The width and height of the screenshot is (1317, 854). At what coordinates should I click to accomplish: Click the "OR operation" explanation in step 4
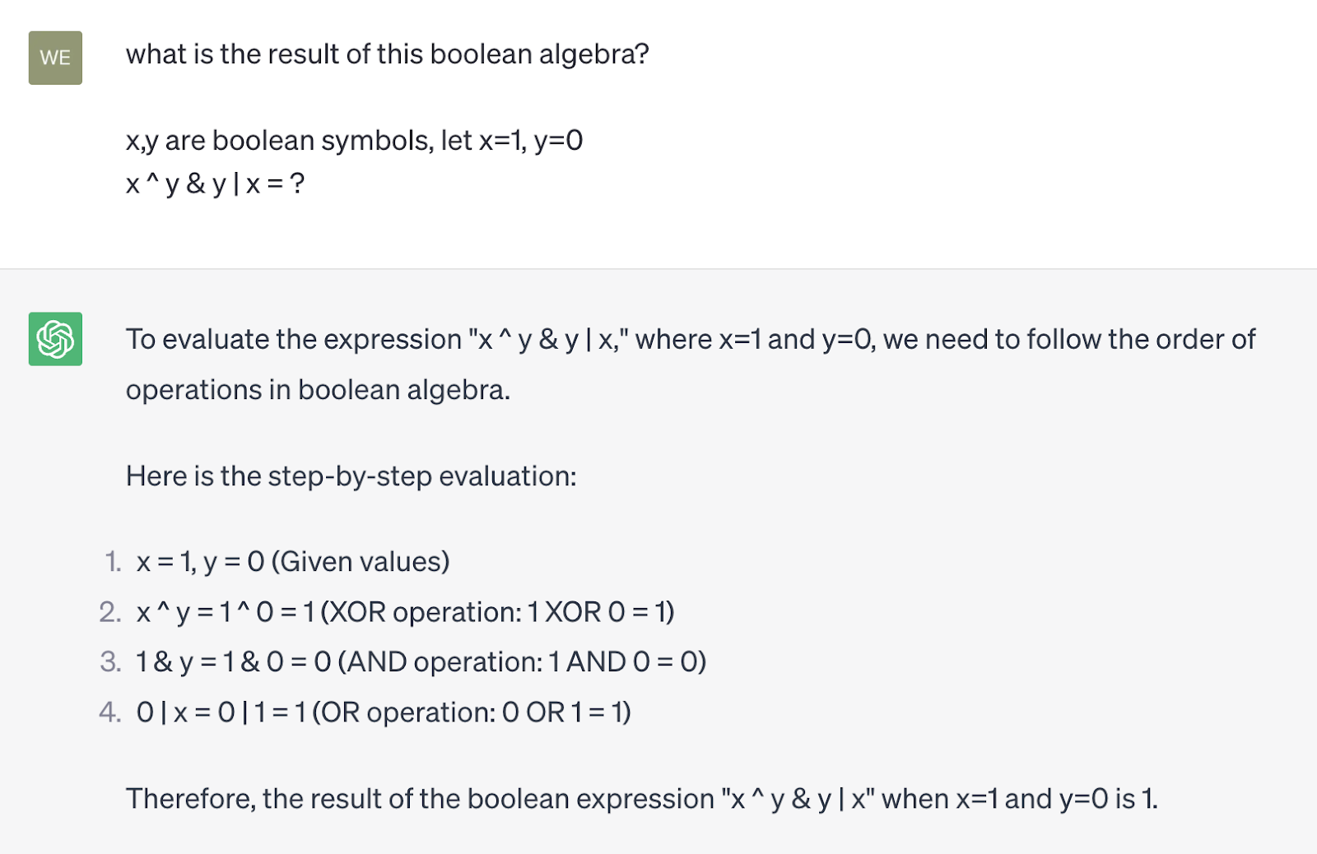coord(472,712)
